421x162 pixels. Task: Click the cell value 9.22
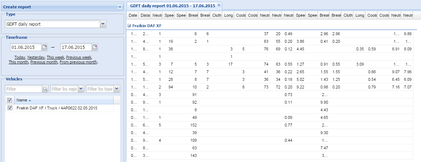coord(300,87)
